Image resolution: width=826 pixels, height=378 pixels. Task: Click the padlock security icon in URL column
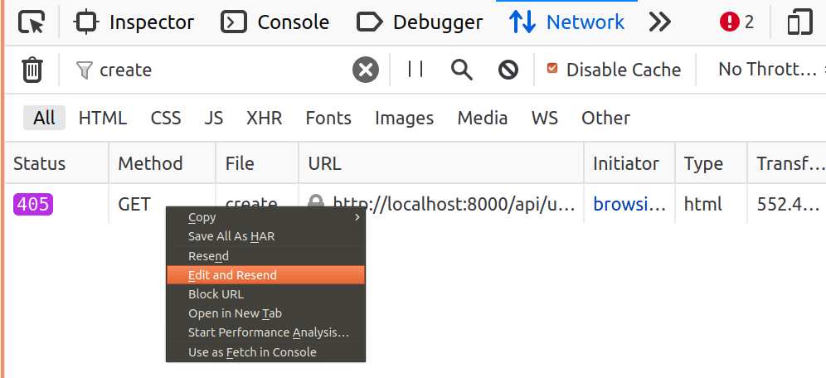316,201
